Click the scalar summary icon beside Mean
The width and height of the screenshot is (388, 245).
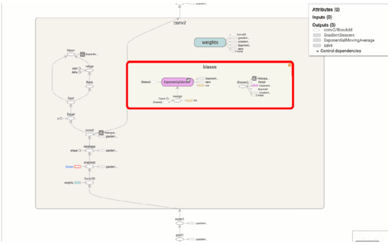pyautogui.click(x=83, y=54)
